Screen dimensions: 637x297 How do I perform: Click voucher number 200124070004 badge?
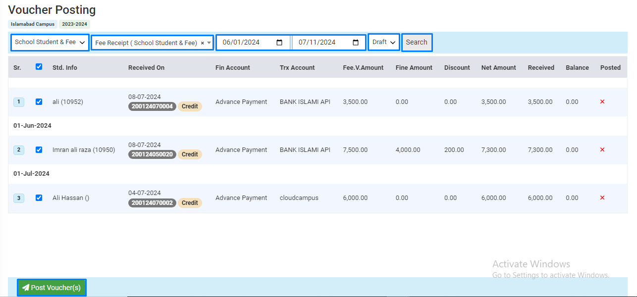coord(152,106)
